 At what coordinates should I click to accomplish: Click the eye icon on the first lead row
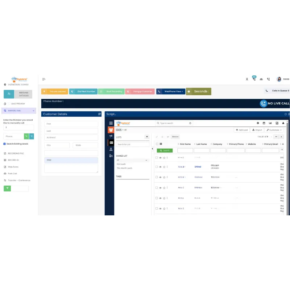[160, 158]
